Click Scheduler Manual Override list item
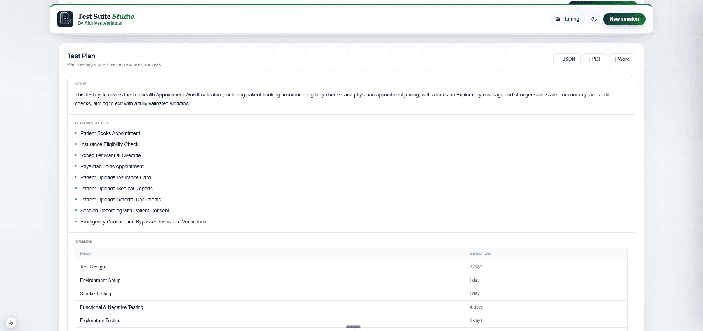The width and height of the screenshot is (703, 331). [110, 155]
